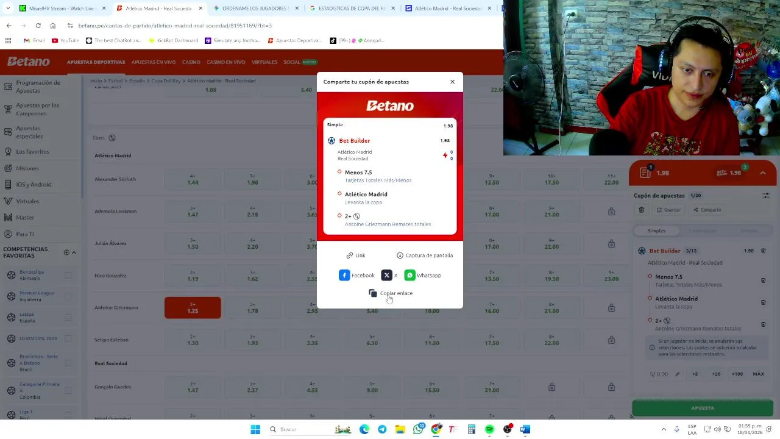Viewport: 780px width, 439px height.
Task: Click the Betano logo in header
Action: (x=29, y=62)
